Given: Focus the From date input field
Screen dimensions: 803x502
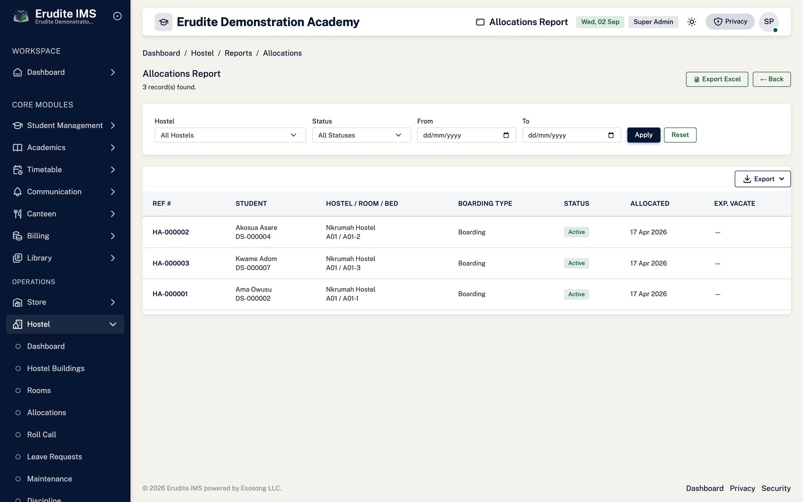Looking at the screenshot, I should [x=467, y=135].
